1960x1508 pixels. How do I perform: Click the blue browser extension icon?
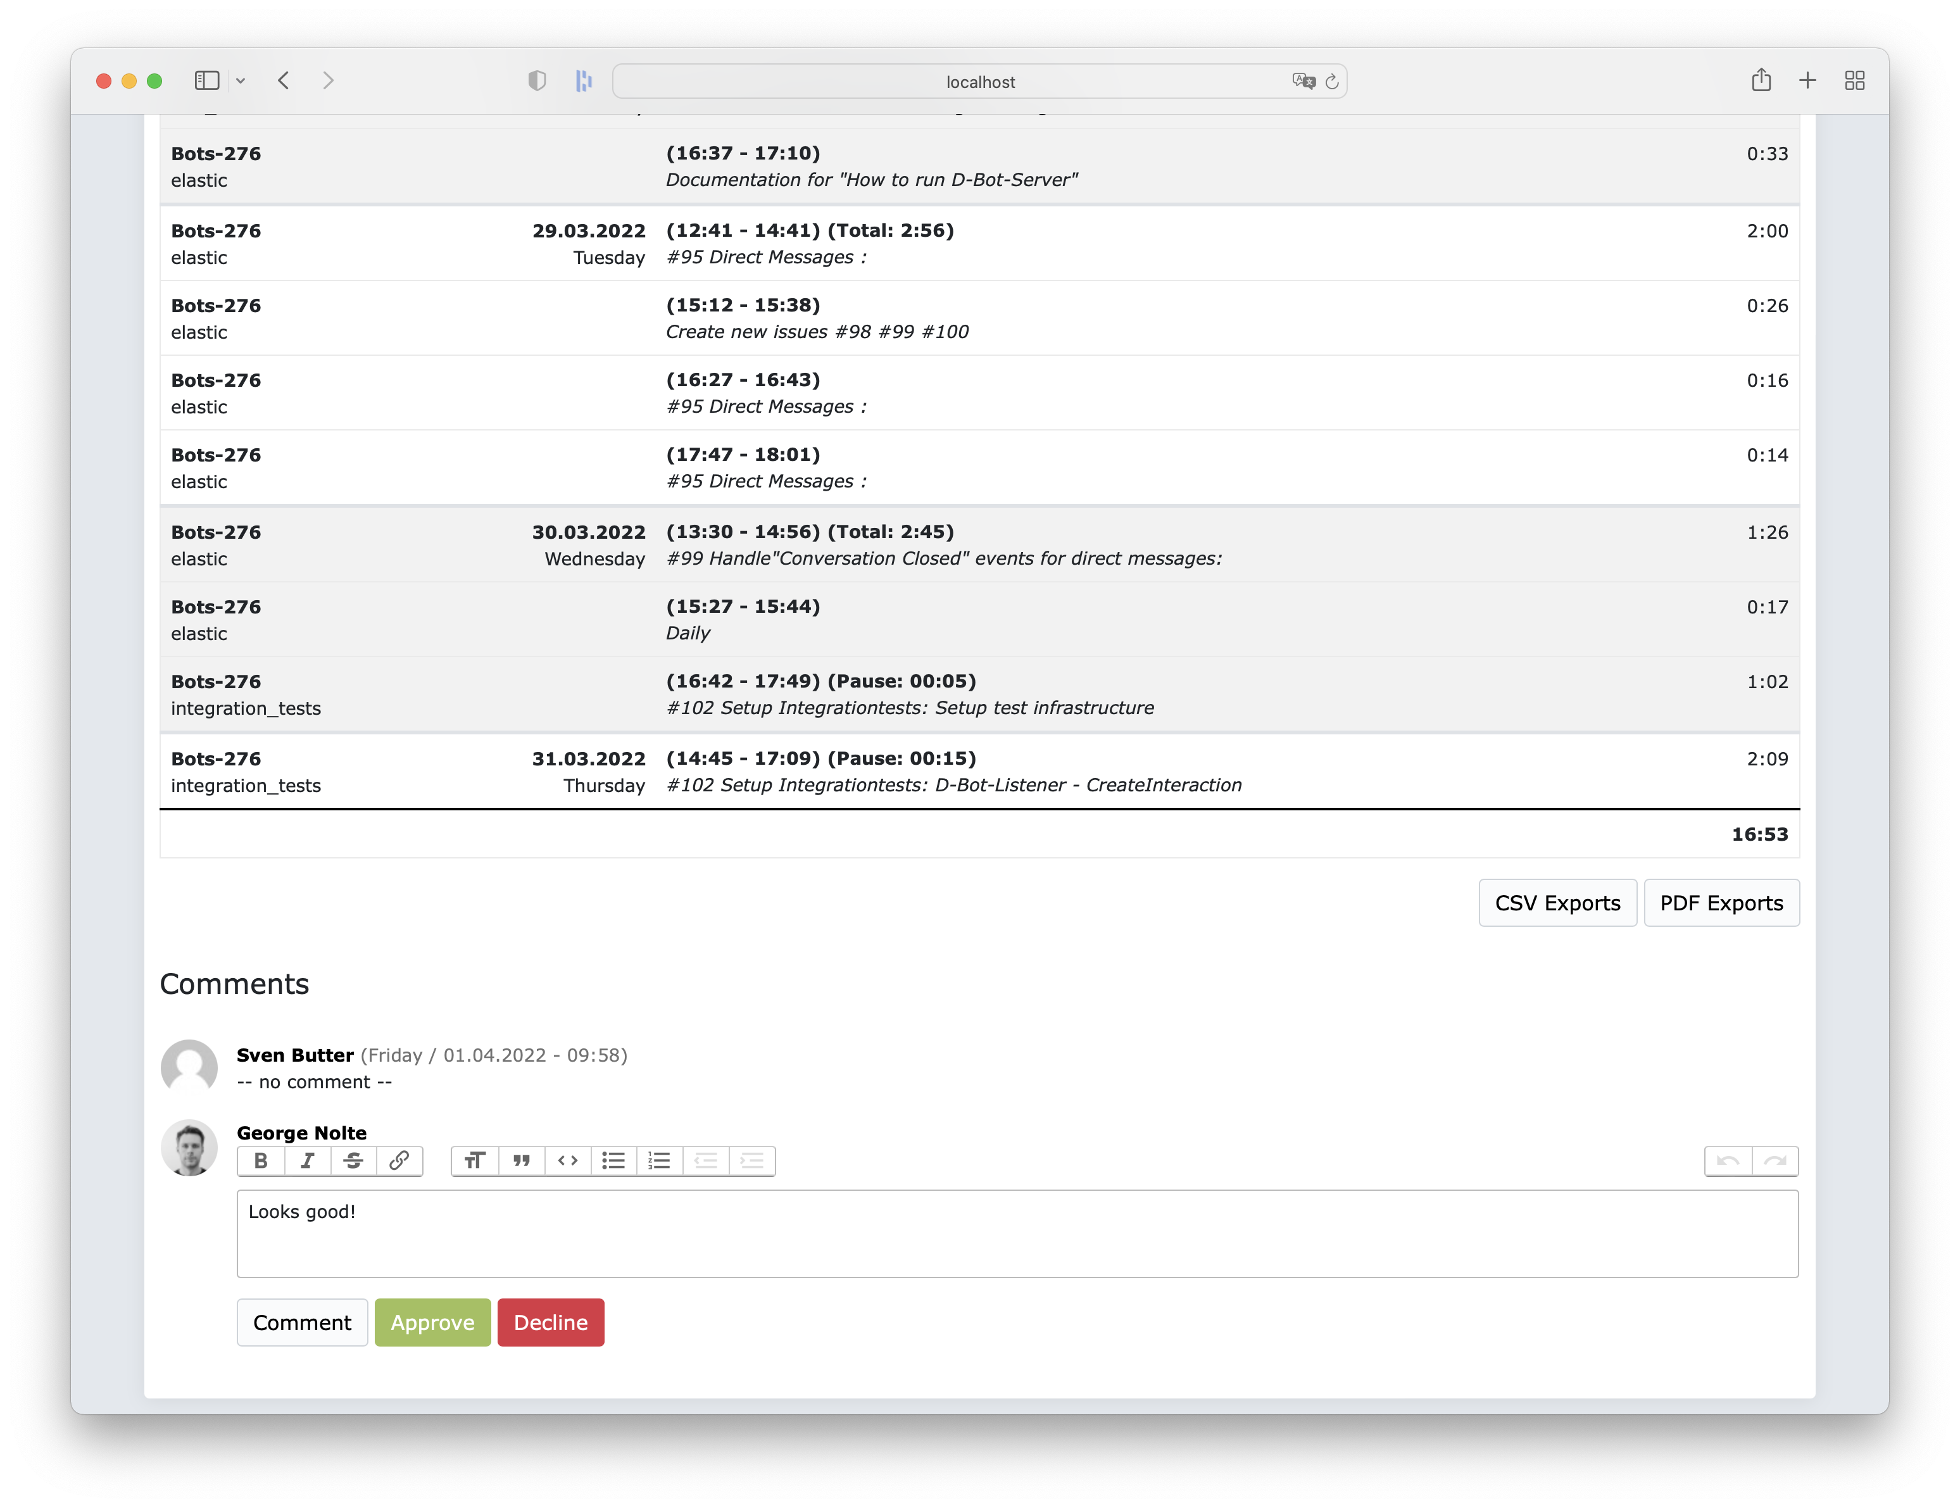click(x=584, y=81)
